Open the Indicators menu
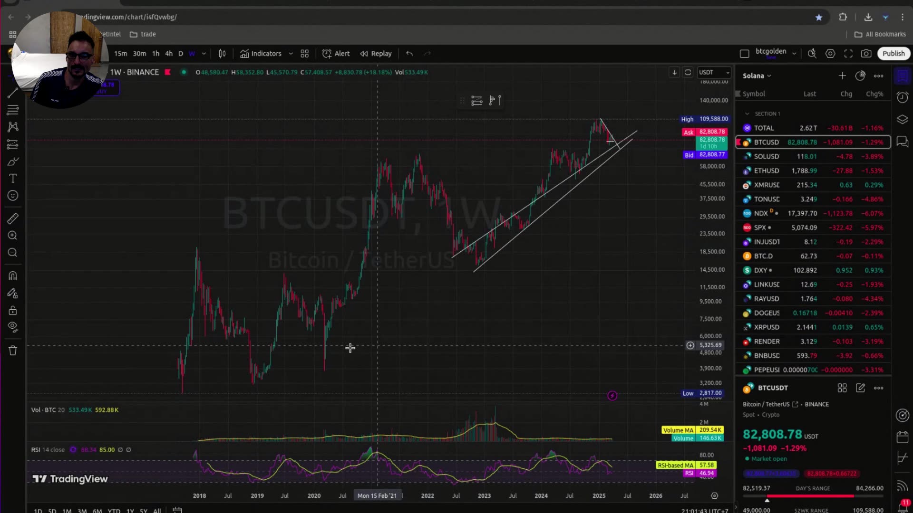The height and width of the screenshot is (513, 913). point(265,53)
